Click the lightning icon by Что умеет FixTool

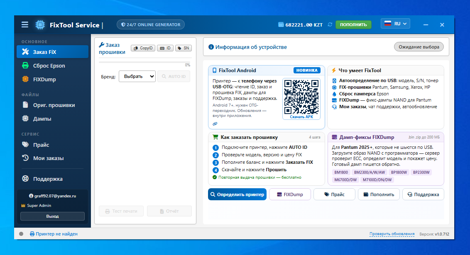334,70
